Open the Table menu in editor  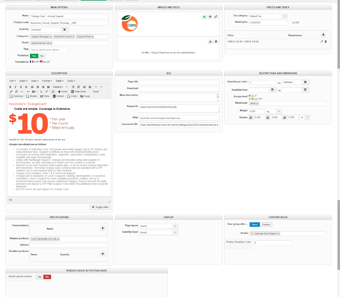click(x=60, y=81)
